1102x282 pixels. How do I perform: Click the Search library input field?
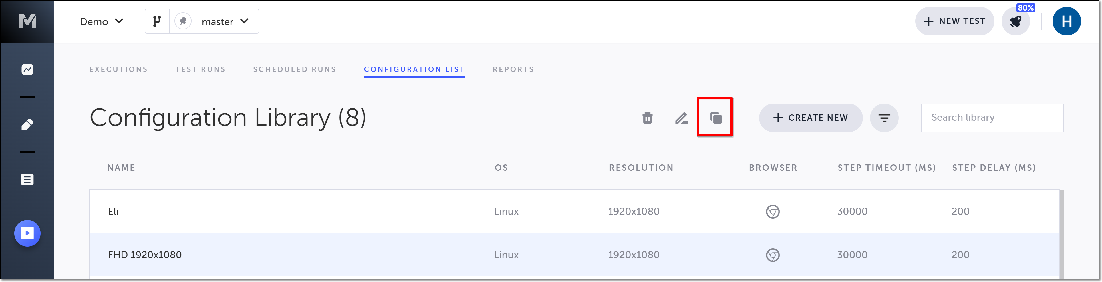pyautogui.click(x=992, y=118)
